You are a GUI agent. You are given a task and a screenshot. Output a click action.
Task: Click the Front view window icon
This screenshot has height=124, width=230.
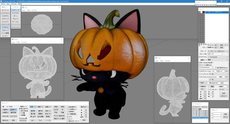coord(12,39)
